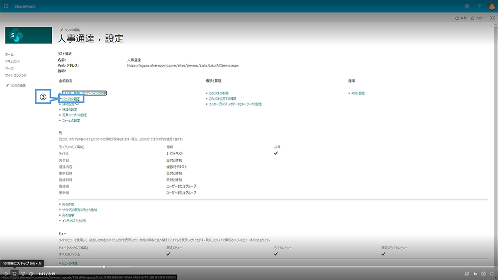Image resolution: width=498 pixels, height=280 pixels.
Task: Open the 詳細設定 link
Action: coord(68,104)
